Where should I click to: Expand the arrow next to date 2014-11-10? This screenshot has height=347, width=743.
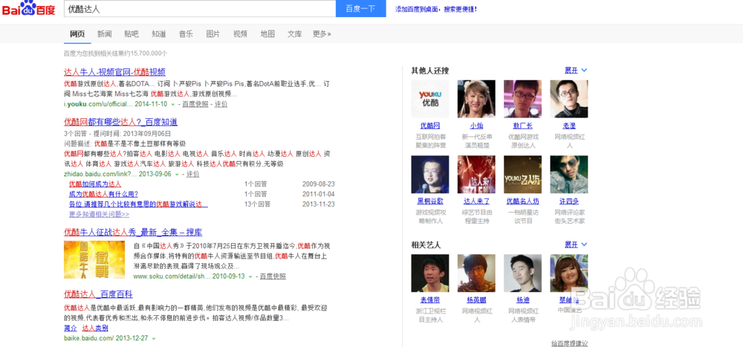coord(173,104)
